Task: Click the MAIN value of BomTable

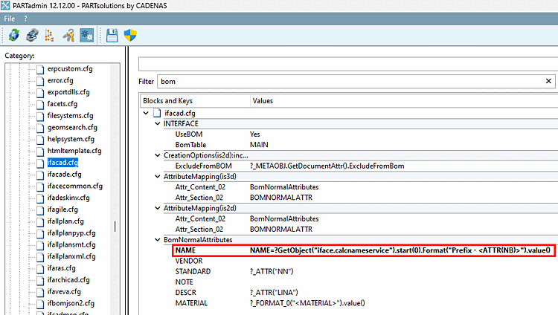Action: [259, 145]
